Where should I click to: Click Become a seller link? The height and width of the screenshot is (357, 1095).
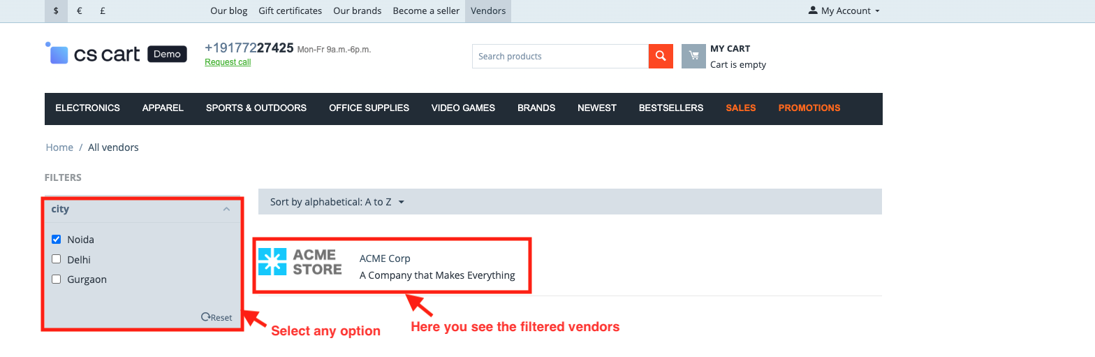426,10
